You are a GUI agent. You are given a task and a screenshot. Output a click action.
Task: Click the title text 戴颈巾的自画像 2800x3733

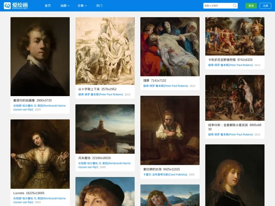click(x=32, y=100)
